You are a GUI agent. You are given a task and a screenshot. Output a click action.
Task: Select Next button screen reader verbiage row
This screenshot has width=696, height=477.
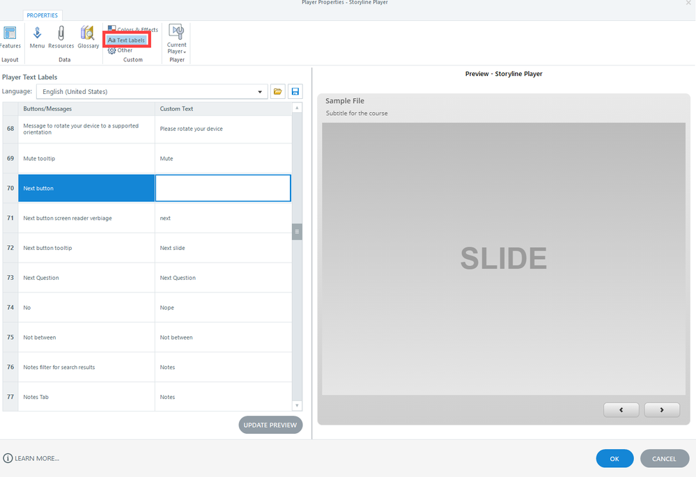(x=86, y=218)
